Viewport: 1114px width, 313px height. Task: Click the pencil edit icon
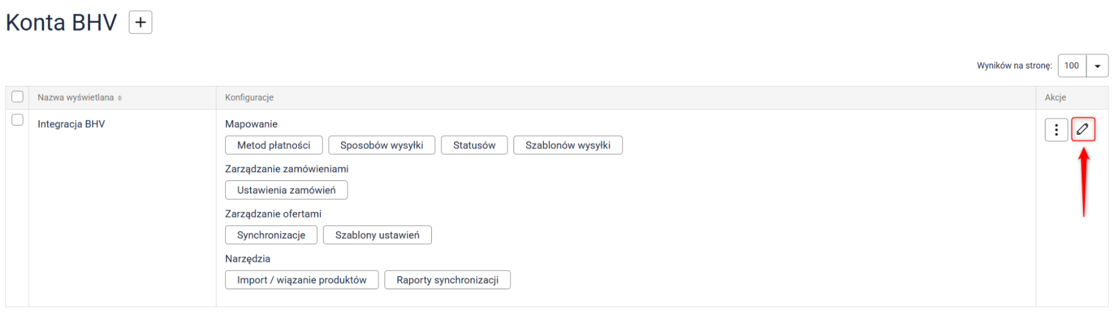tap(1083, 129)
